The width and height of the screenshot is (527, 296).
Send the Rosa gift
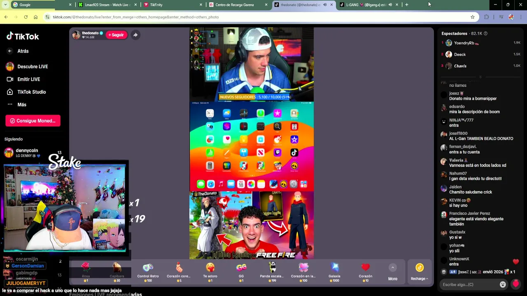(x=86, y=272)
